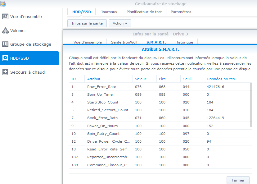Click raw value 104 for Start/Stop_Count
Screen dimensions: 257x184
(x=210, y=102)
